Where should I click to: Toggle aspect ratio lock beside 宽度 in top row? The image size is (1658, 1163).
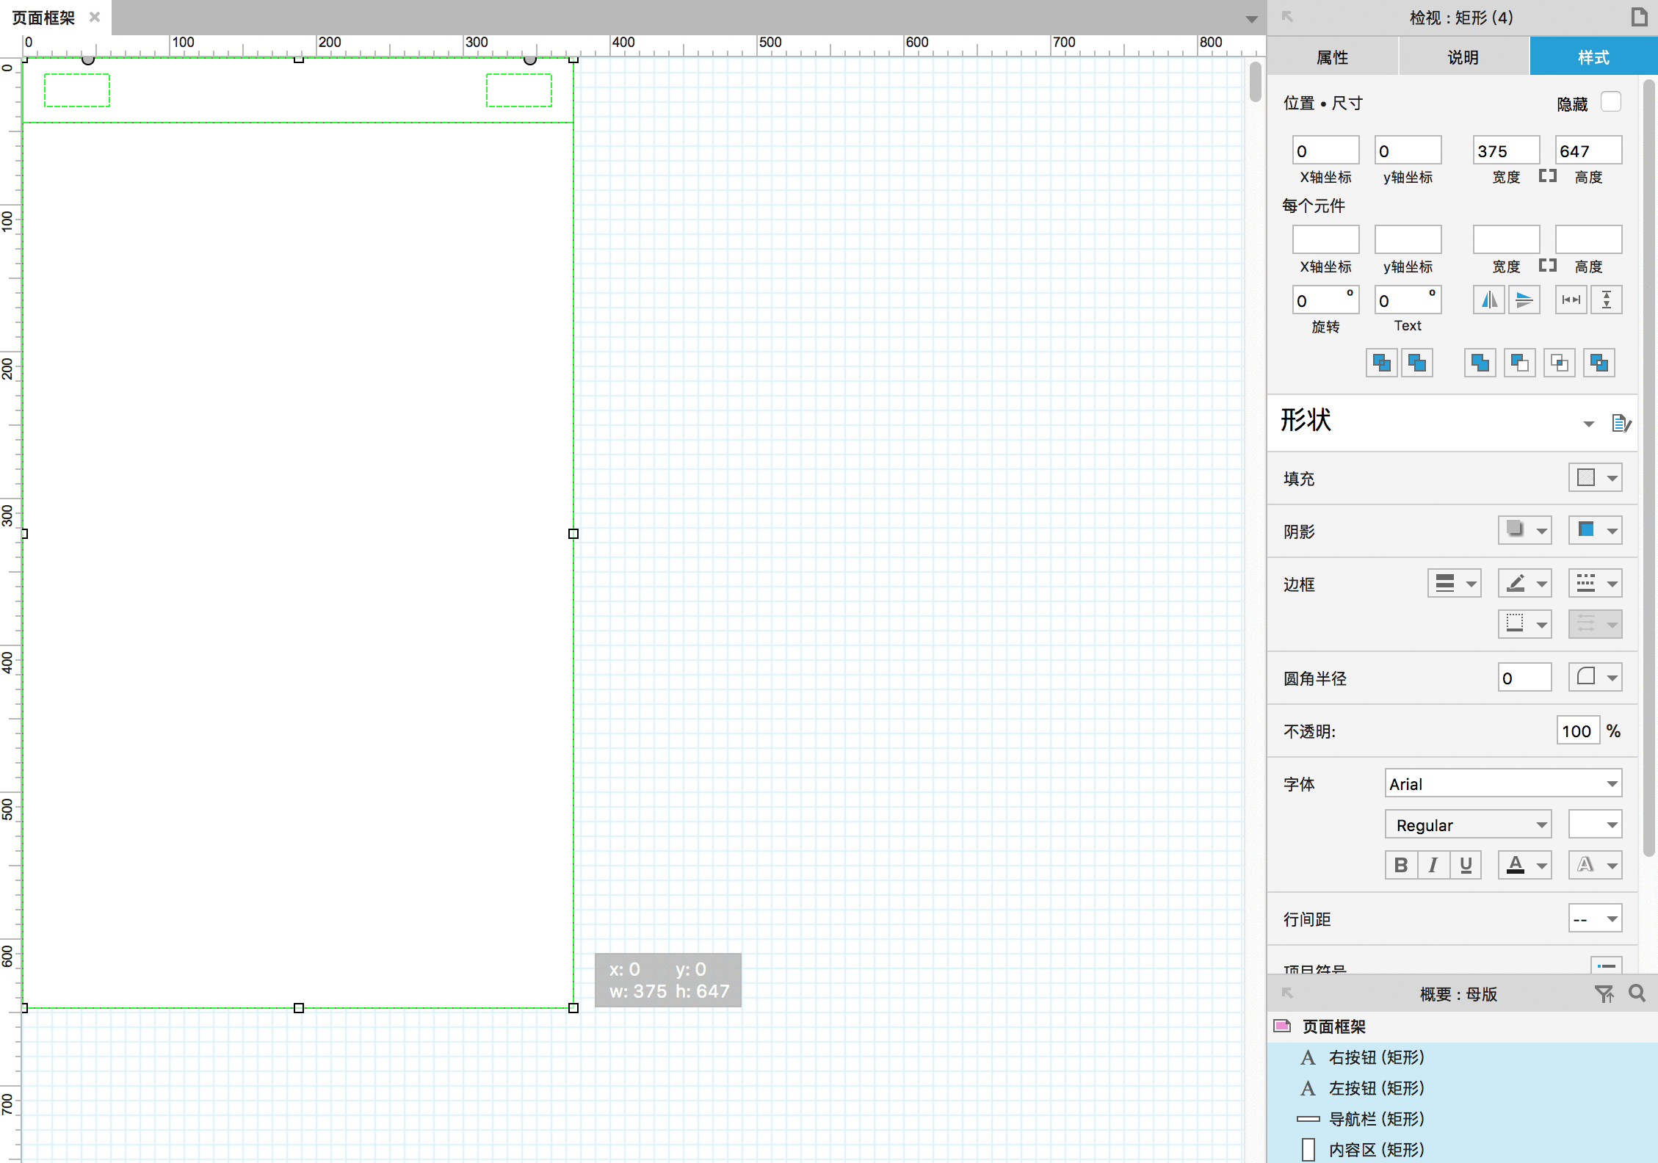(1548, 175)
